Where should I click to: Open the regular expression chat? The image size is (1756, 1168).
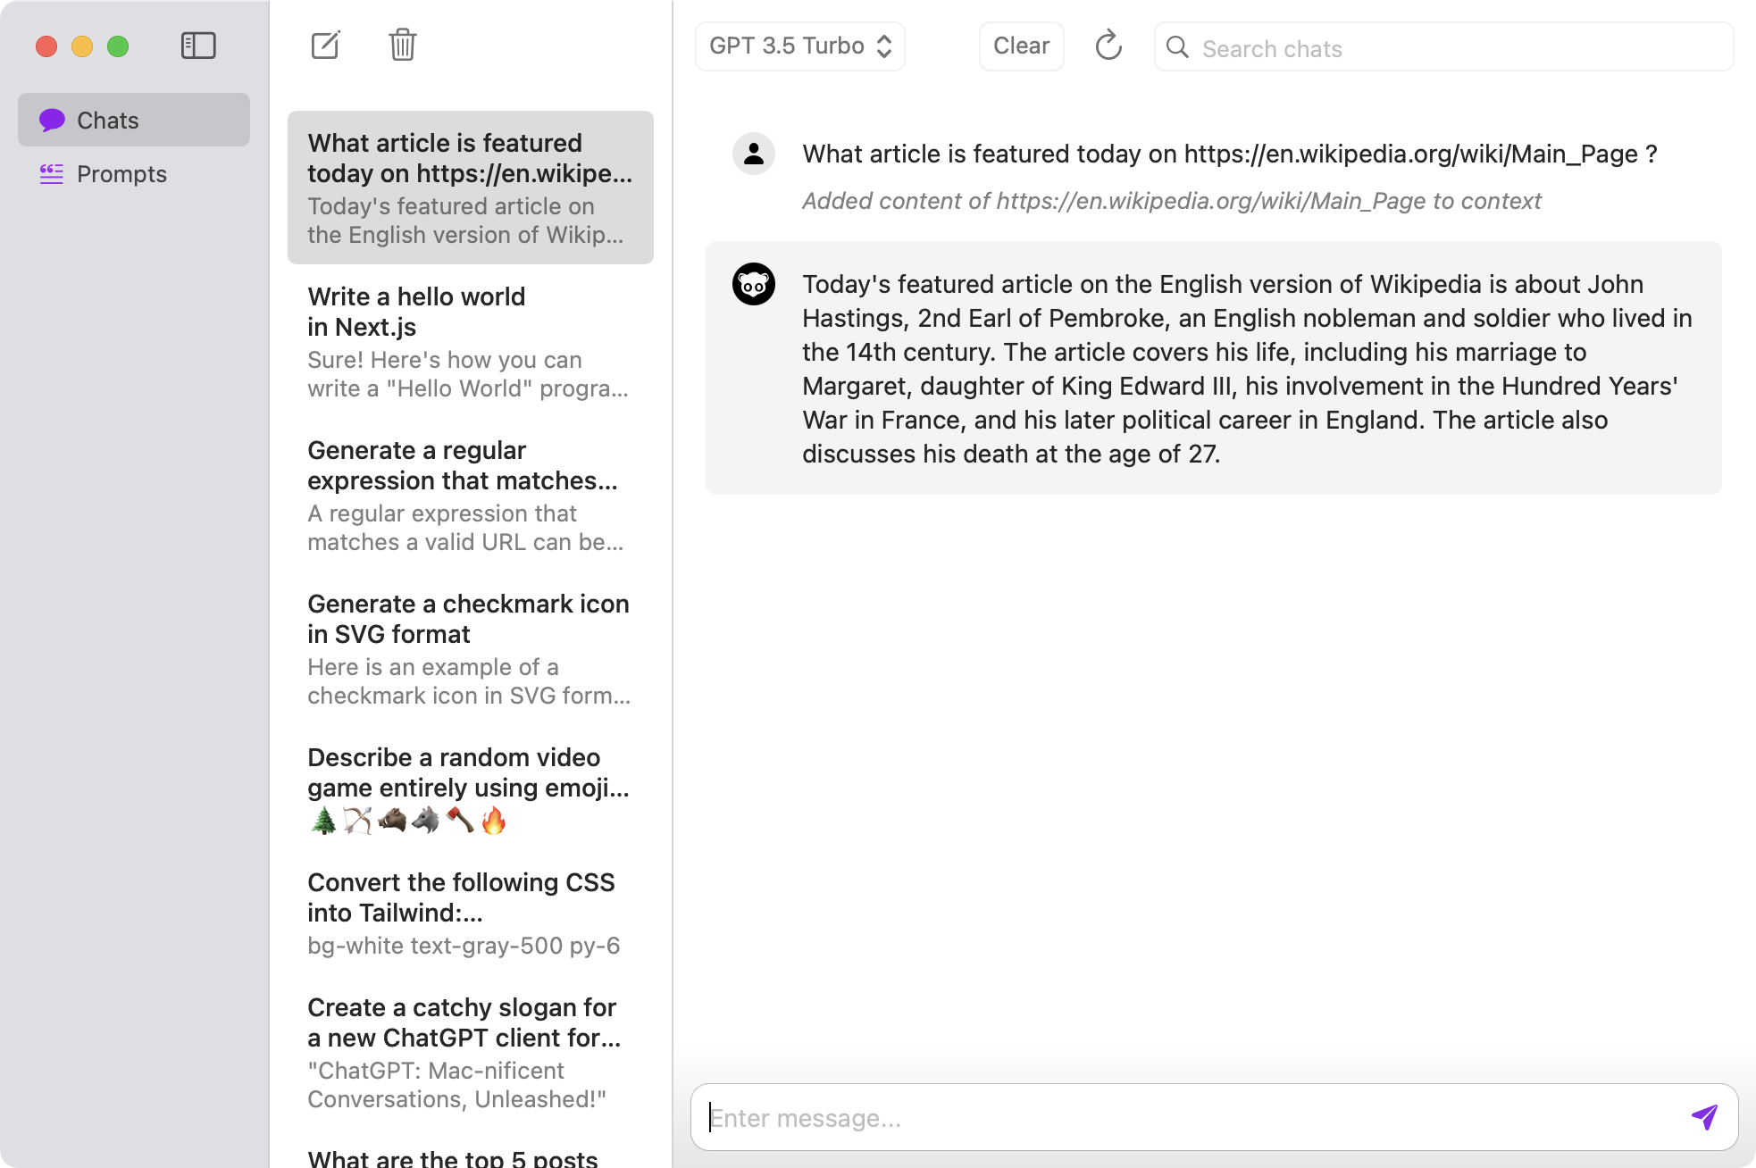coord(470,495)
